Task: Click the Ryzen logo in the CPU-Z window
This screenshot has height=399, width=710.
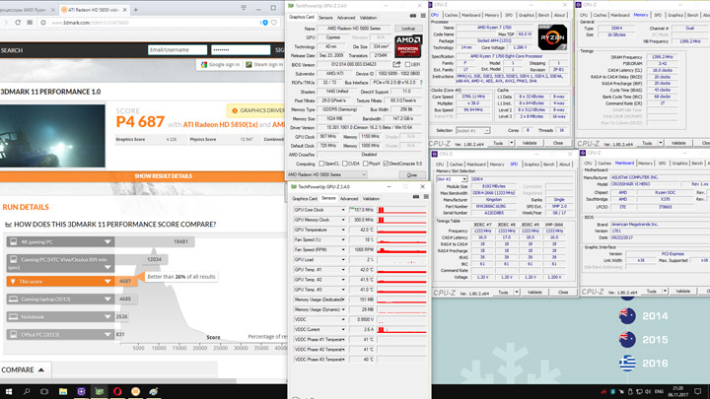Action: coord(552,37)
